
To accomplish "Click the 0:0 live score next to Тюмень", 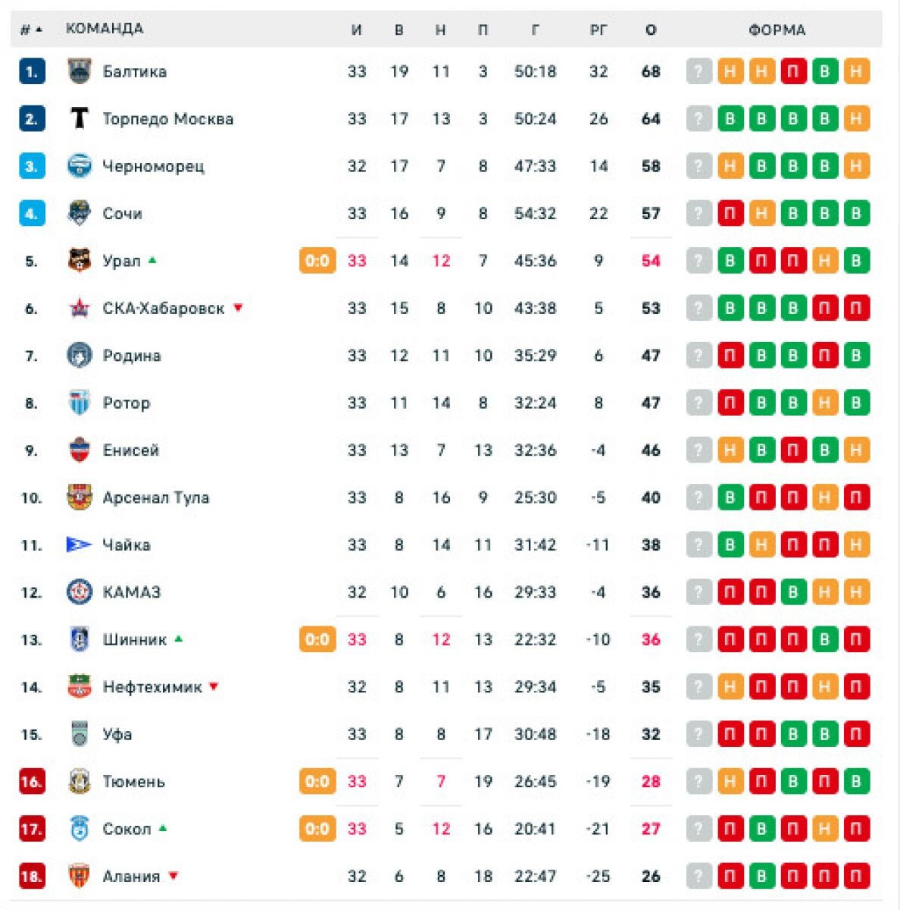I will tap(317, 782).
